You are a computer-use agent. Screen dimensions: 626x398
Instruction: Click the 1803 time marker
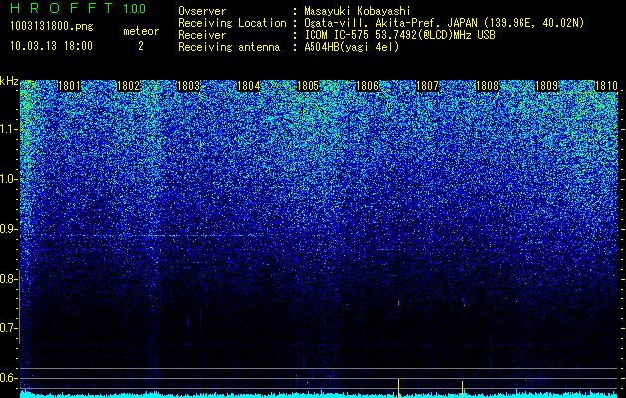point(188,86)
